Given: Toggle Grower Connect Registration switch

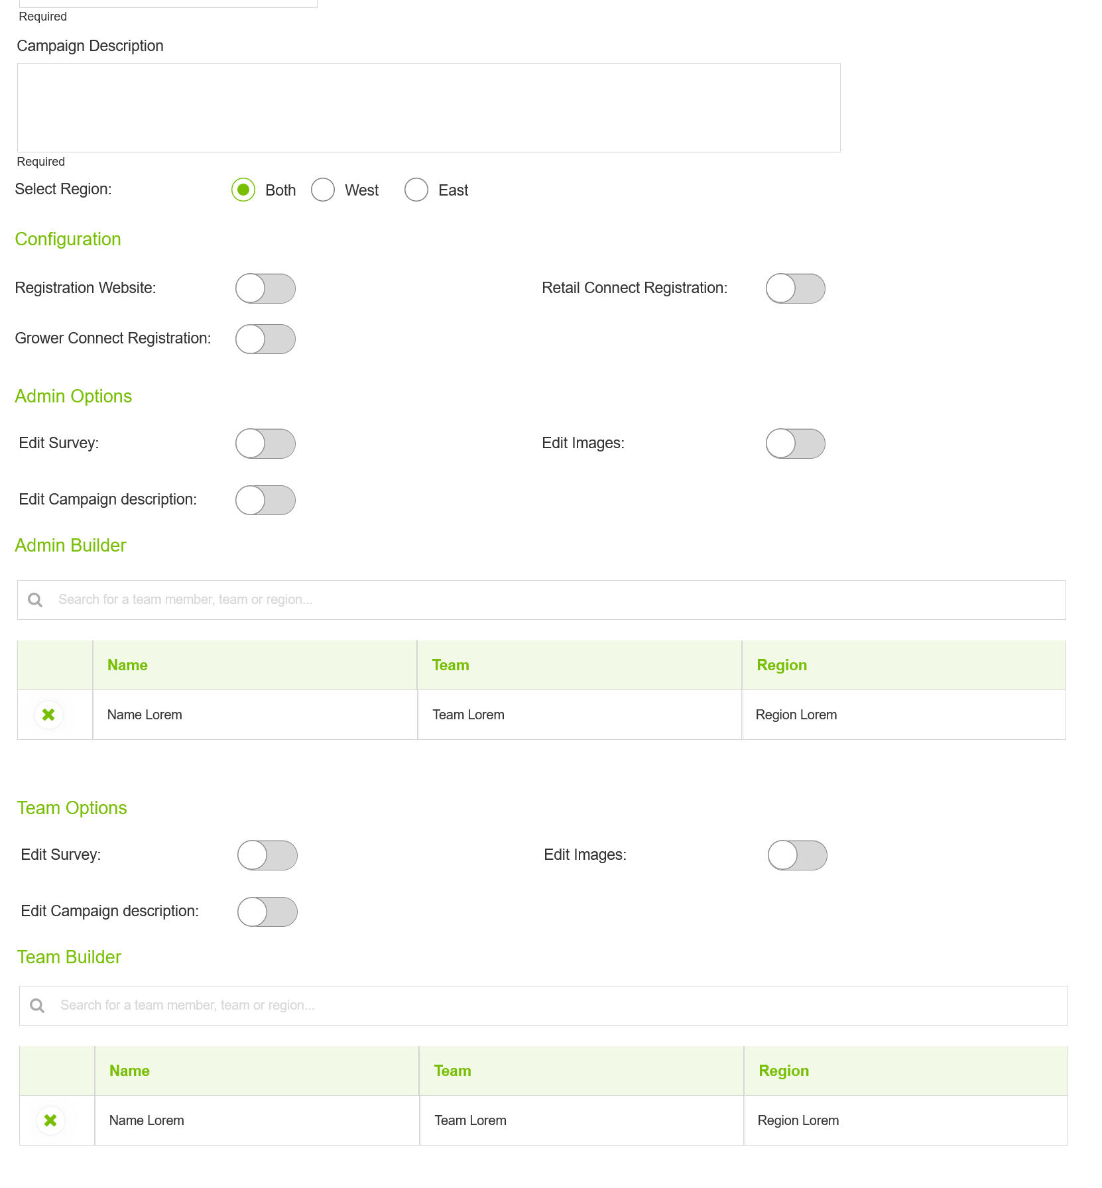Looking at the screenshot, I should 265,339.
